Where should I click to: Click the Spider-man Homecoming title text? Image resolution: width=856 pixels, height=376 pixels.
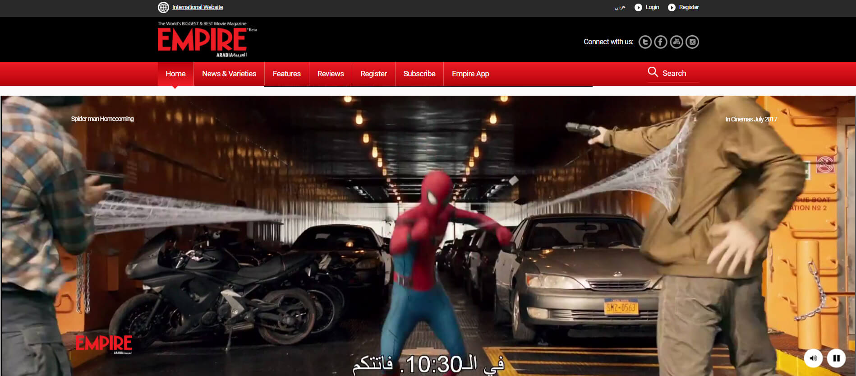coord(102,119)
